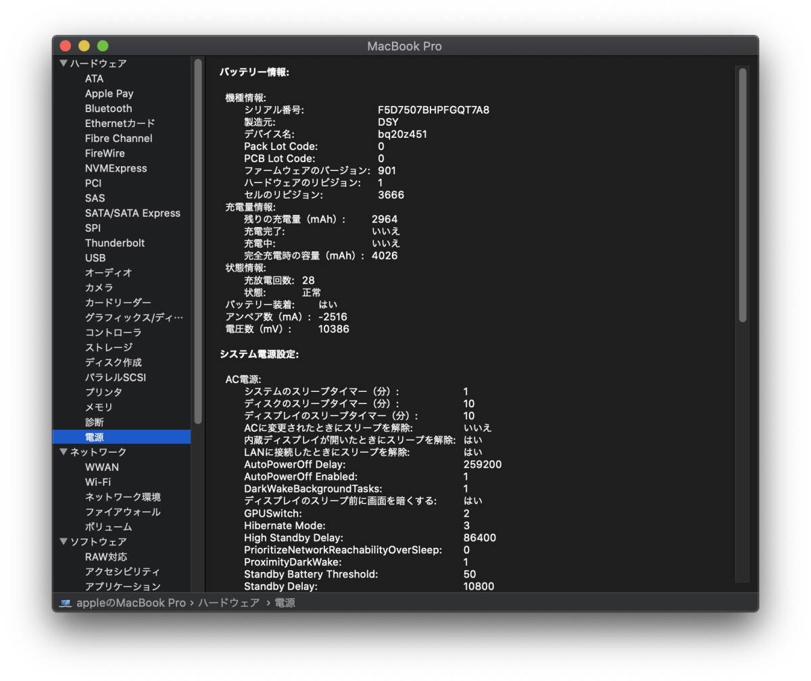Select アプリケーション in the sidebar
This screenshot has height=681, width=811.
[x=122, y=586]
